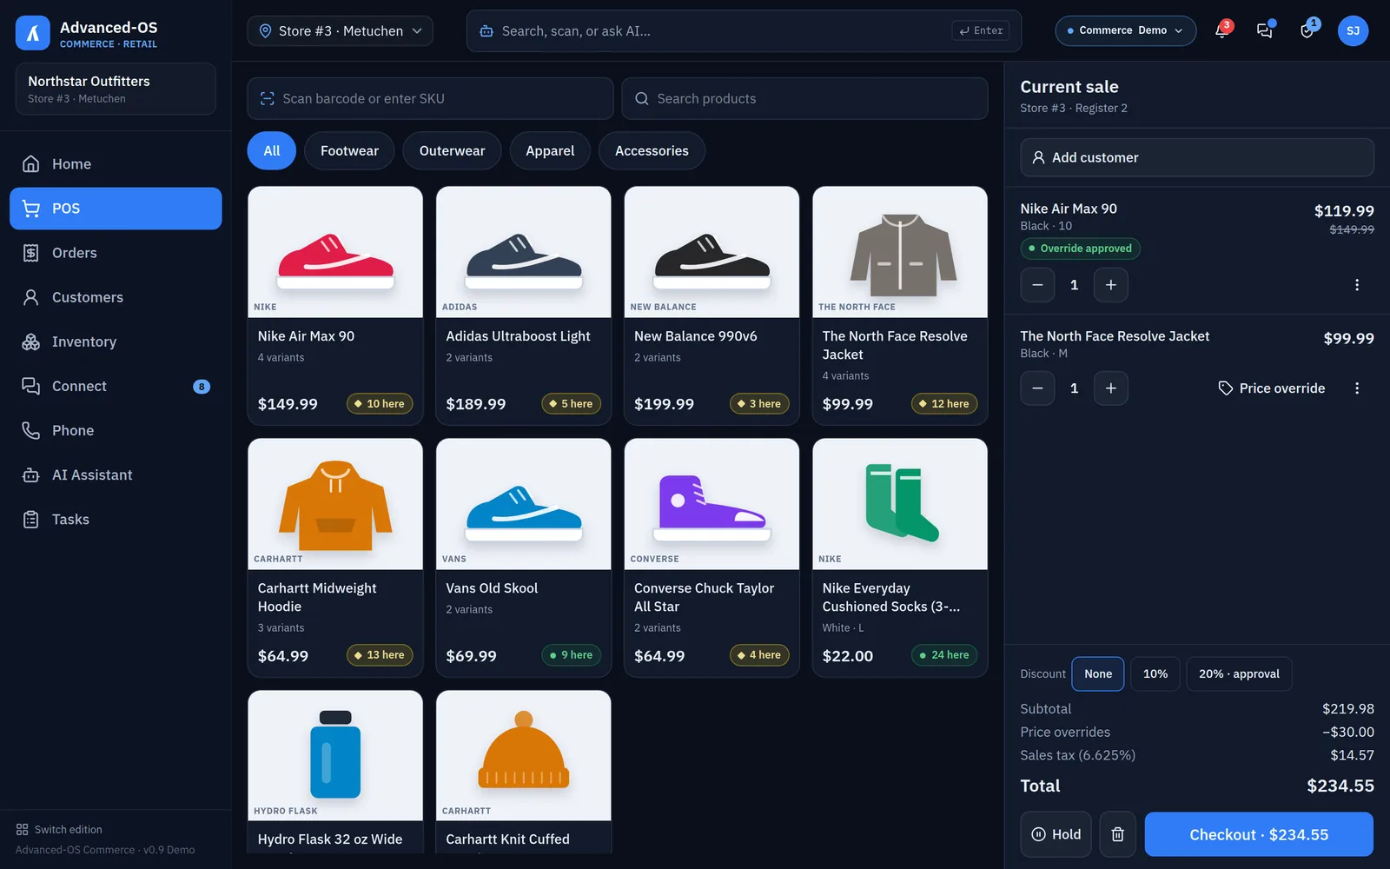Select the POS cart icon
This screenshot has width=1390, height=869.
pyautogui.click(x=31, y=209)
